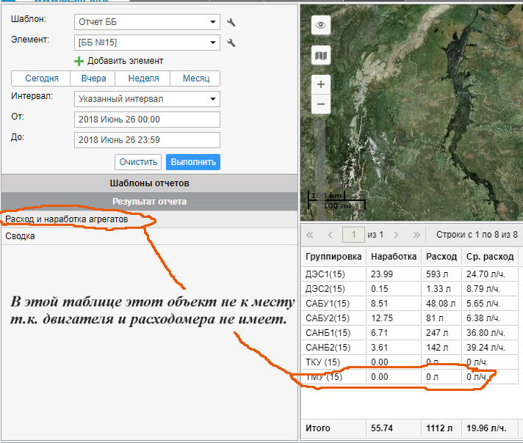Toggle map visibility eye icon
The width and height of the screenshot is (523, 443).
click(321, 26)
